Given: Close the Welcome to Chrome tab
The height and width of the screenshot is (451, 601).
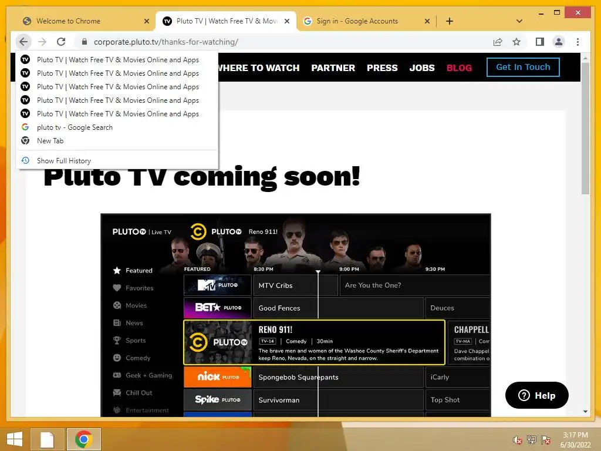Looking at the screenshot, I should [146, 21].
